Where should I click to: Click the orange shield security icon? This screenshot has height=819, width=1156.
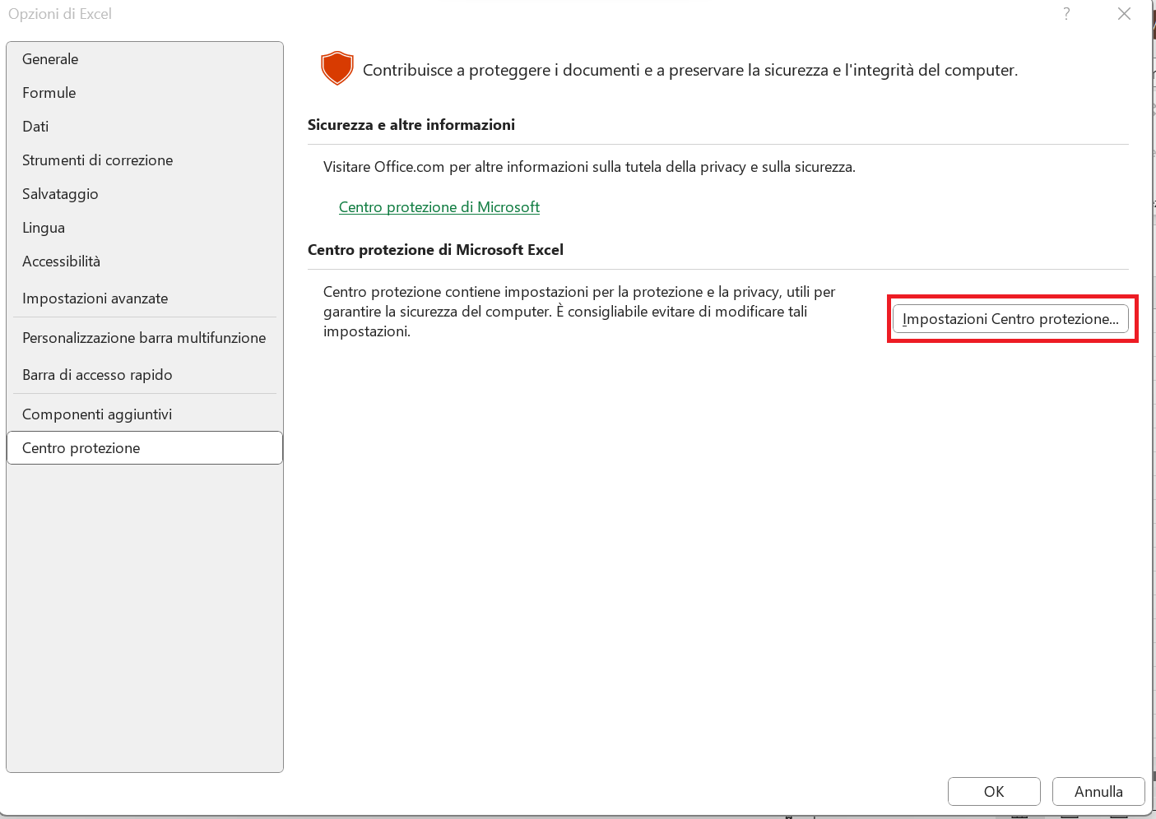pos(337,68)
